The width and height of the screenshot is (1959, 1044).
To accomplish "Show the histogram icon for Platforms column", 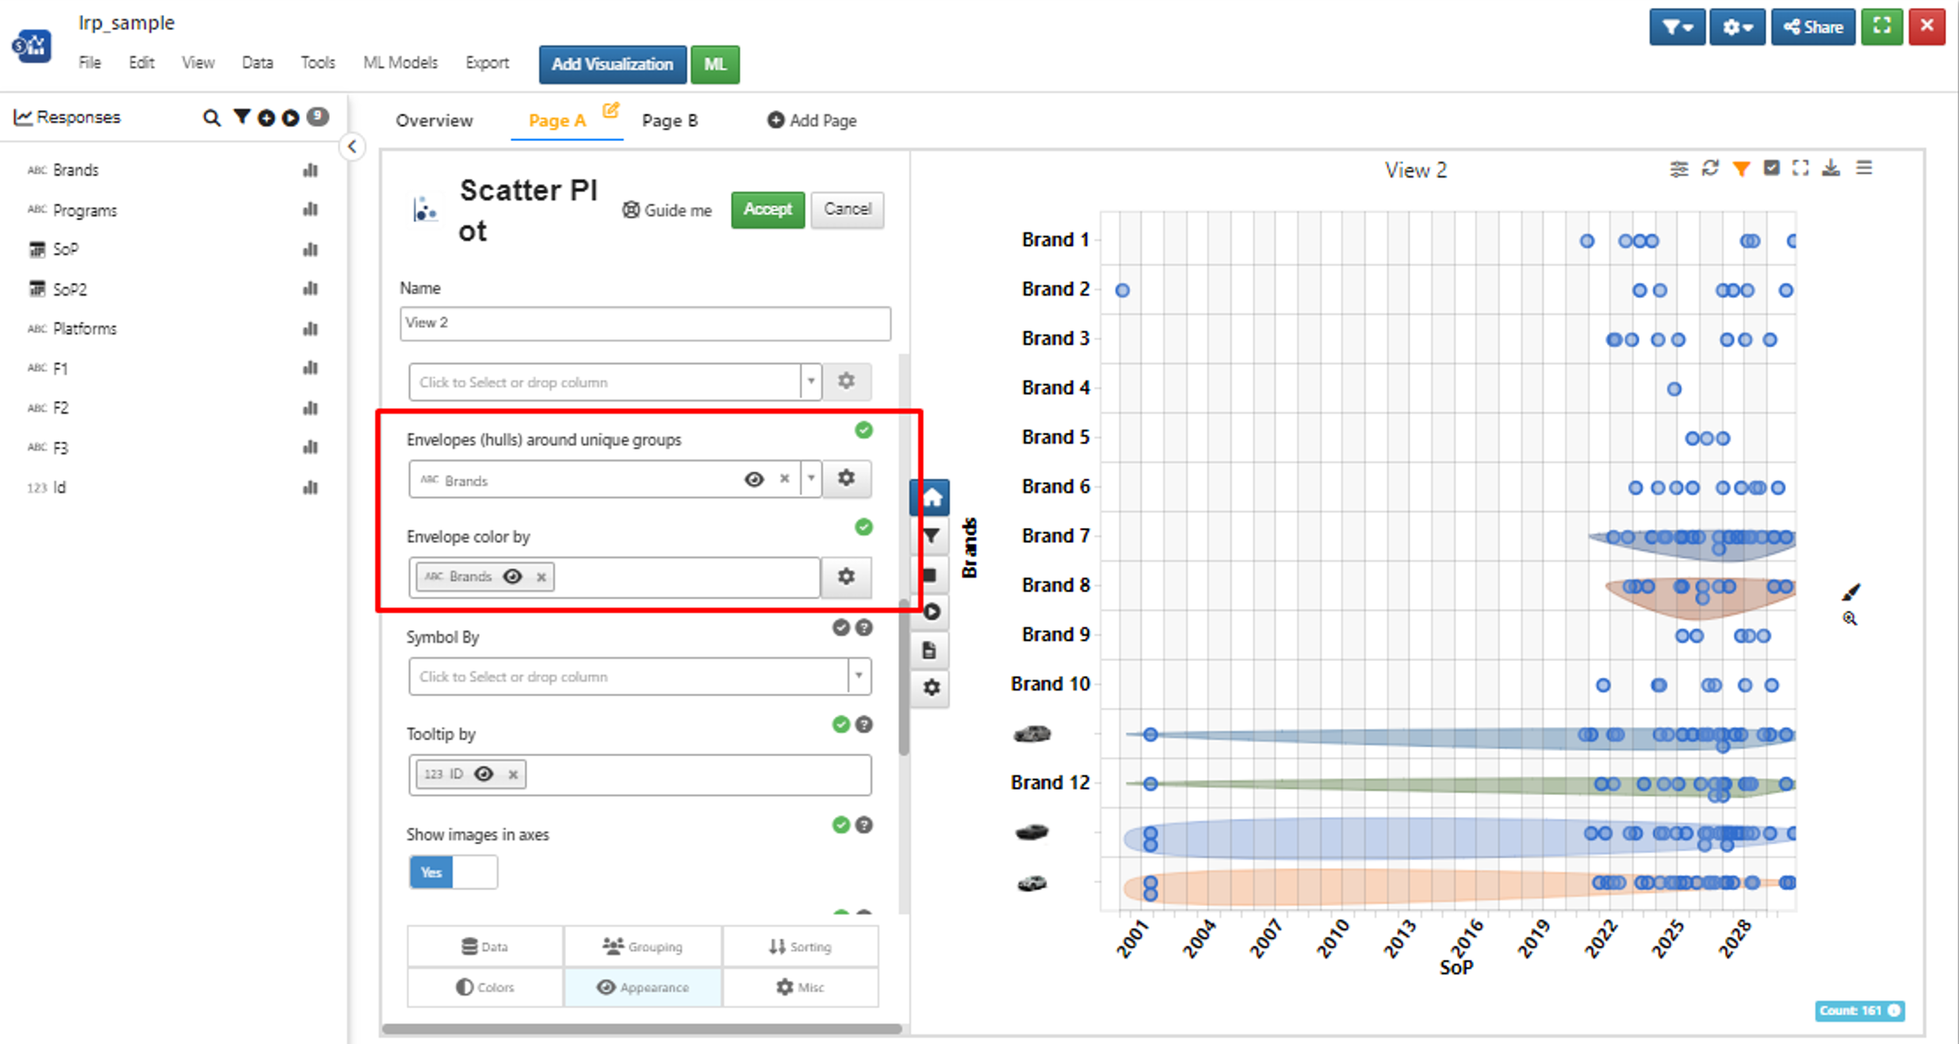I will [310, 328].
